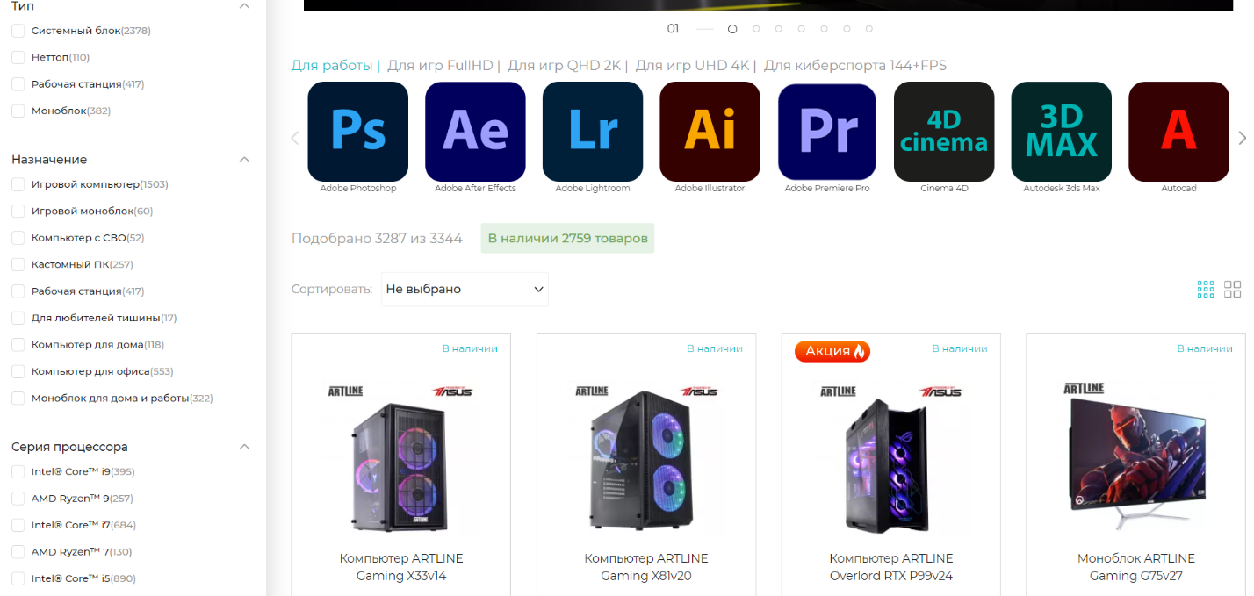
Task: Check the Системный блок filter
Action: coord(18,31)
